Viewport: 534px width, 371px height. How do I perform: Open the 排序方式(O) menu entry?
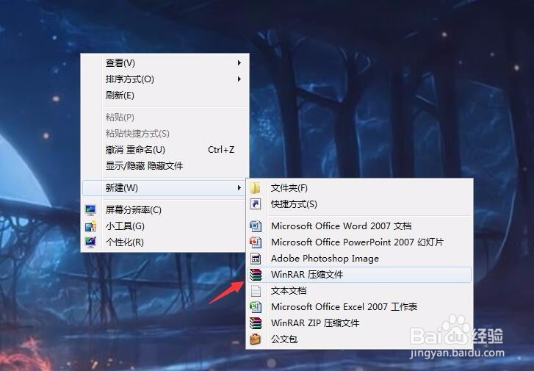coord(165,79)
